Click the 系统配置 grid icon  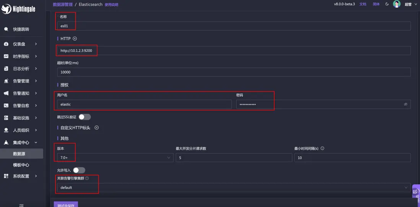tap(6, 176)
